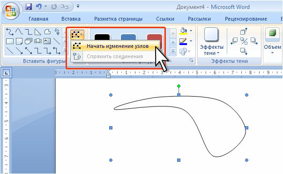Select the Freeform shape tool
283x174 pixels.
pos(47,32)
